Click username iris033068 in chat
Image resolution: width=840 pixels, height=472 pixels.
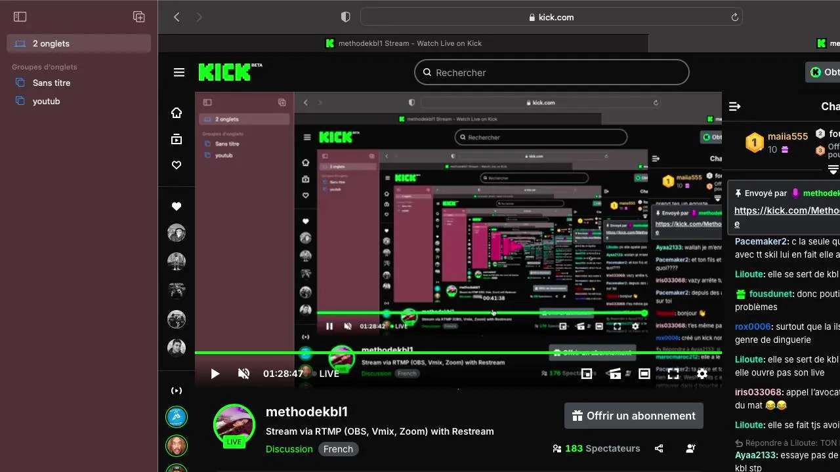(759, 392)
